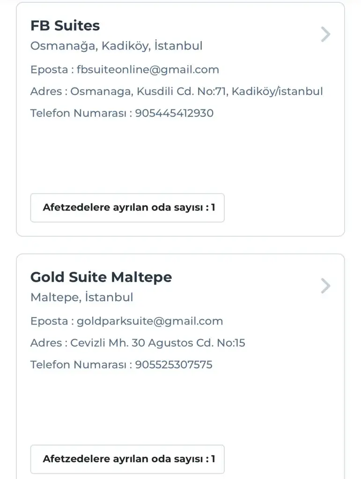Screen dimensions: 361x479
Task: Click 'Telefon Numarası' label in Gold Suite card
Action: coord(78,365)
